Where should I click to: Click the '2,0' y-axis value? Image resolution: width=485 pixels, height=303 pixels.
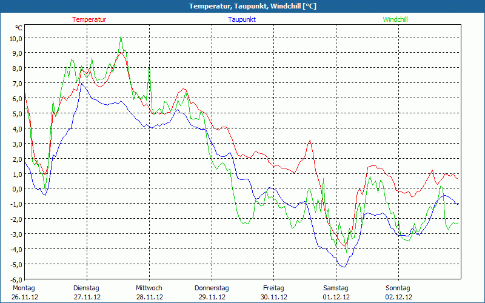18,159
